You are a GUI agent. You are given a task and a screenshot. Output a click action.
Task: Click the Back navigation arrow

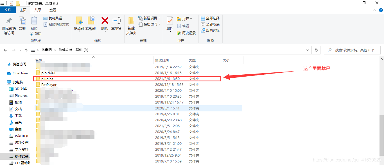click(x=5, y=50)
